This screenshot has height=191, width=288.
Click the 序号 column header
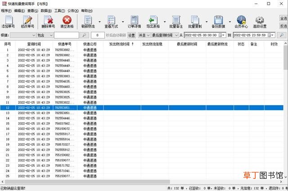click(x=8, y=44)
